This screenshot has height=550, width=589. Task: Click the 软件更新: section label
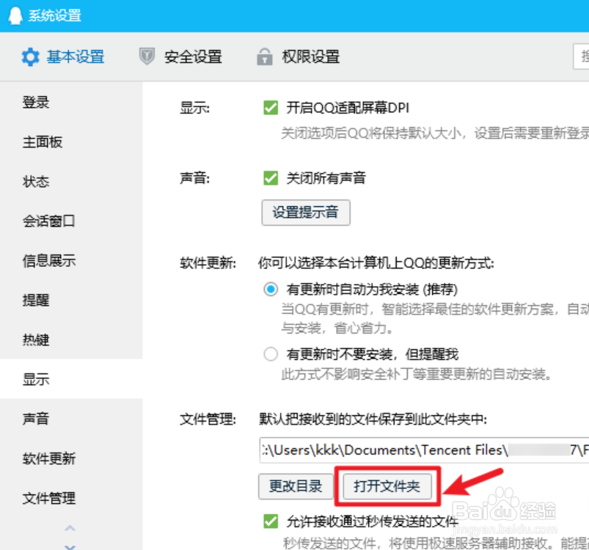pos(208,263)
